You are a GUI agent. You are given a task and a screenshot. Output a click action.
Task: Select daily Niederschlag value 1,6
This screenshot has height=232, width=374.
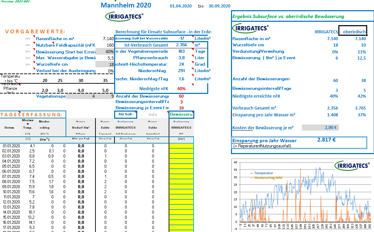181,79
